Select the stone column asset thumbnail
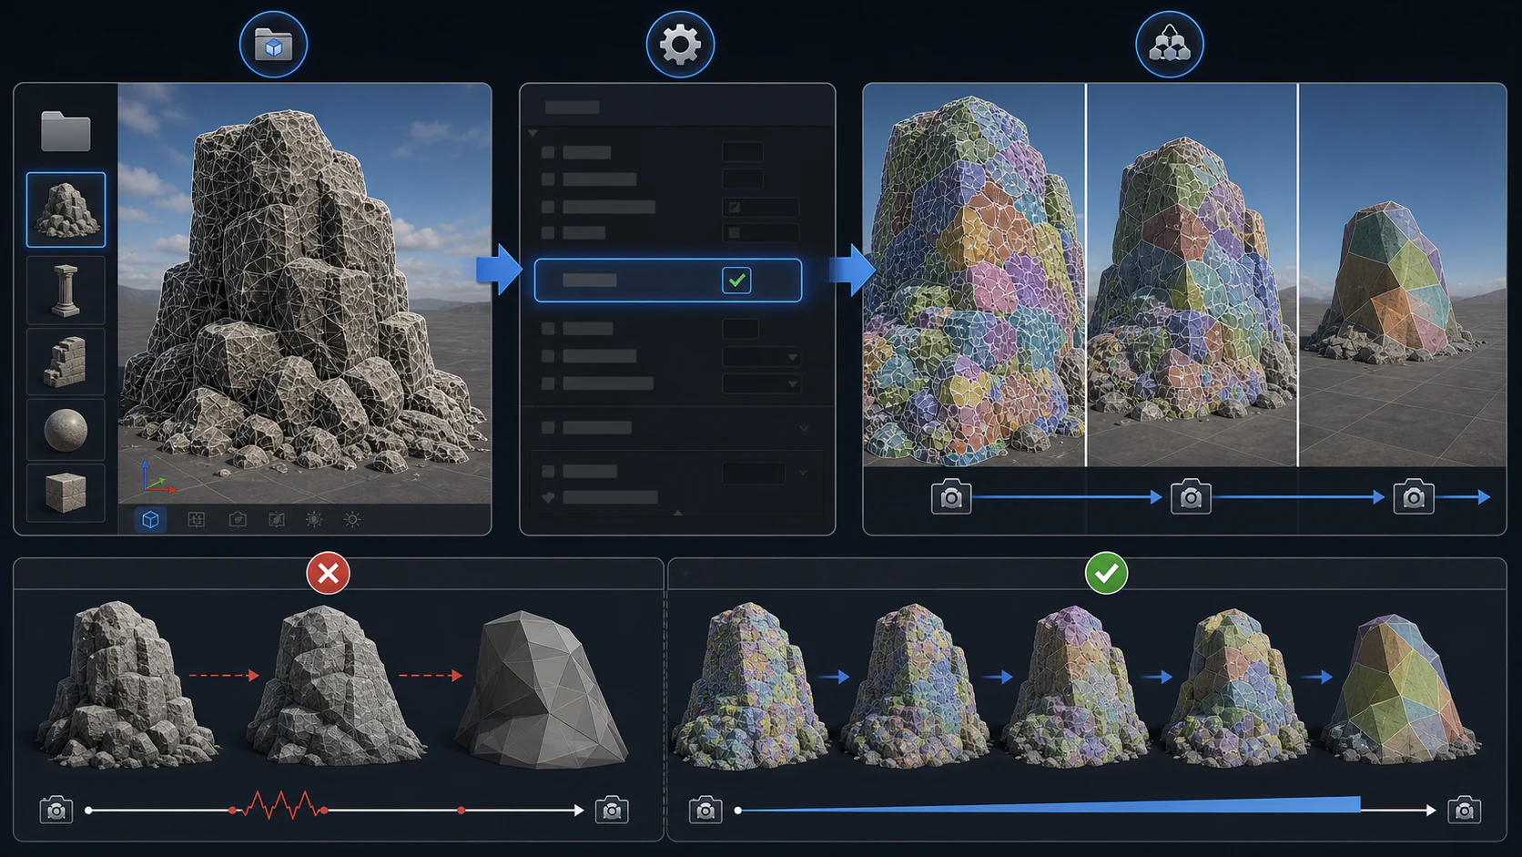The height and width of the screenshot is (857, 1522). coord(66,291)
